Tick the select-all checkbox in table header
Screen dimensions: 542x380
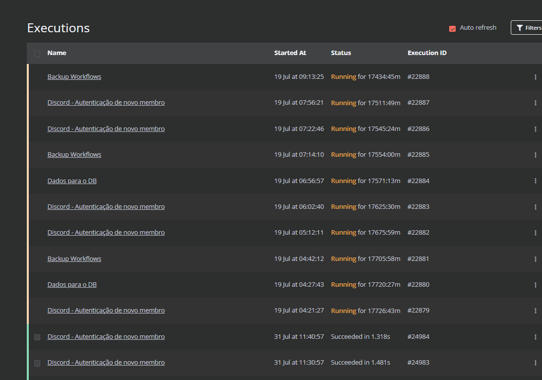[x=37, y=54]
